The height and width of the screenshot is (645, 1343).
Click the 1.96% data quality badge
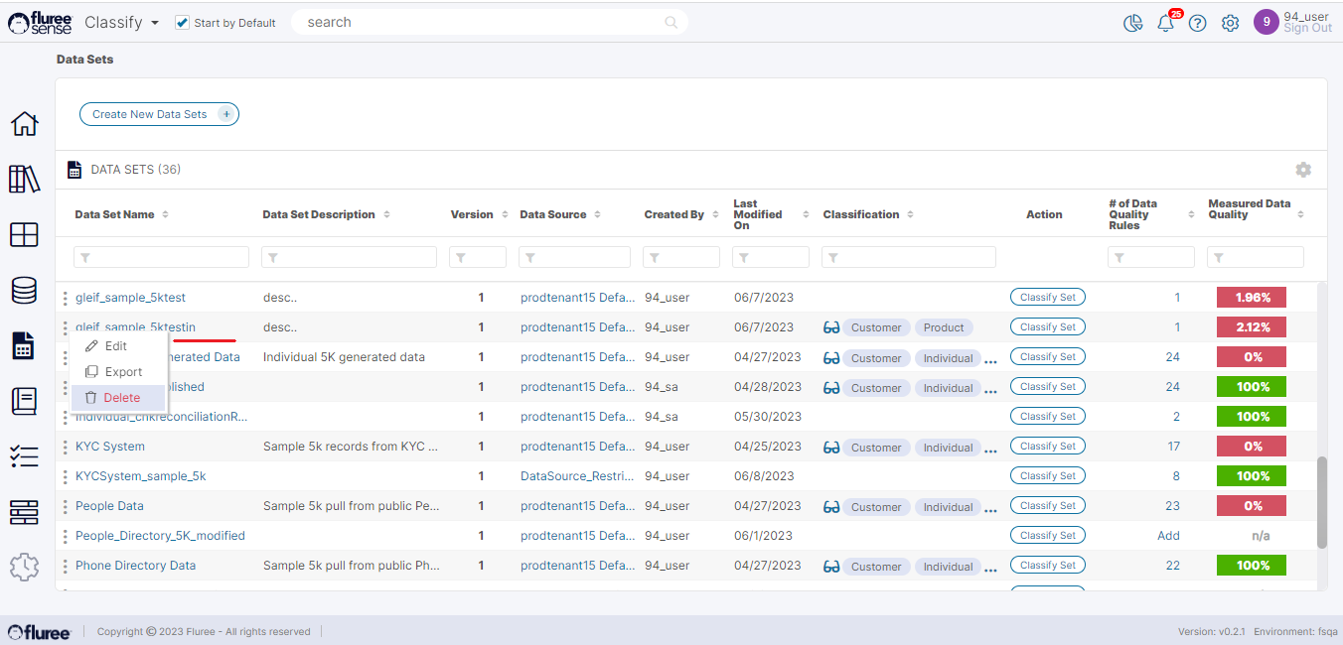(x=1252, y=298)
